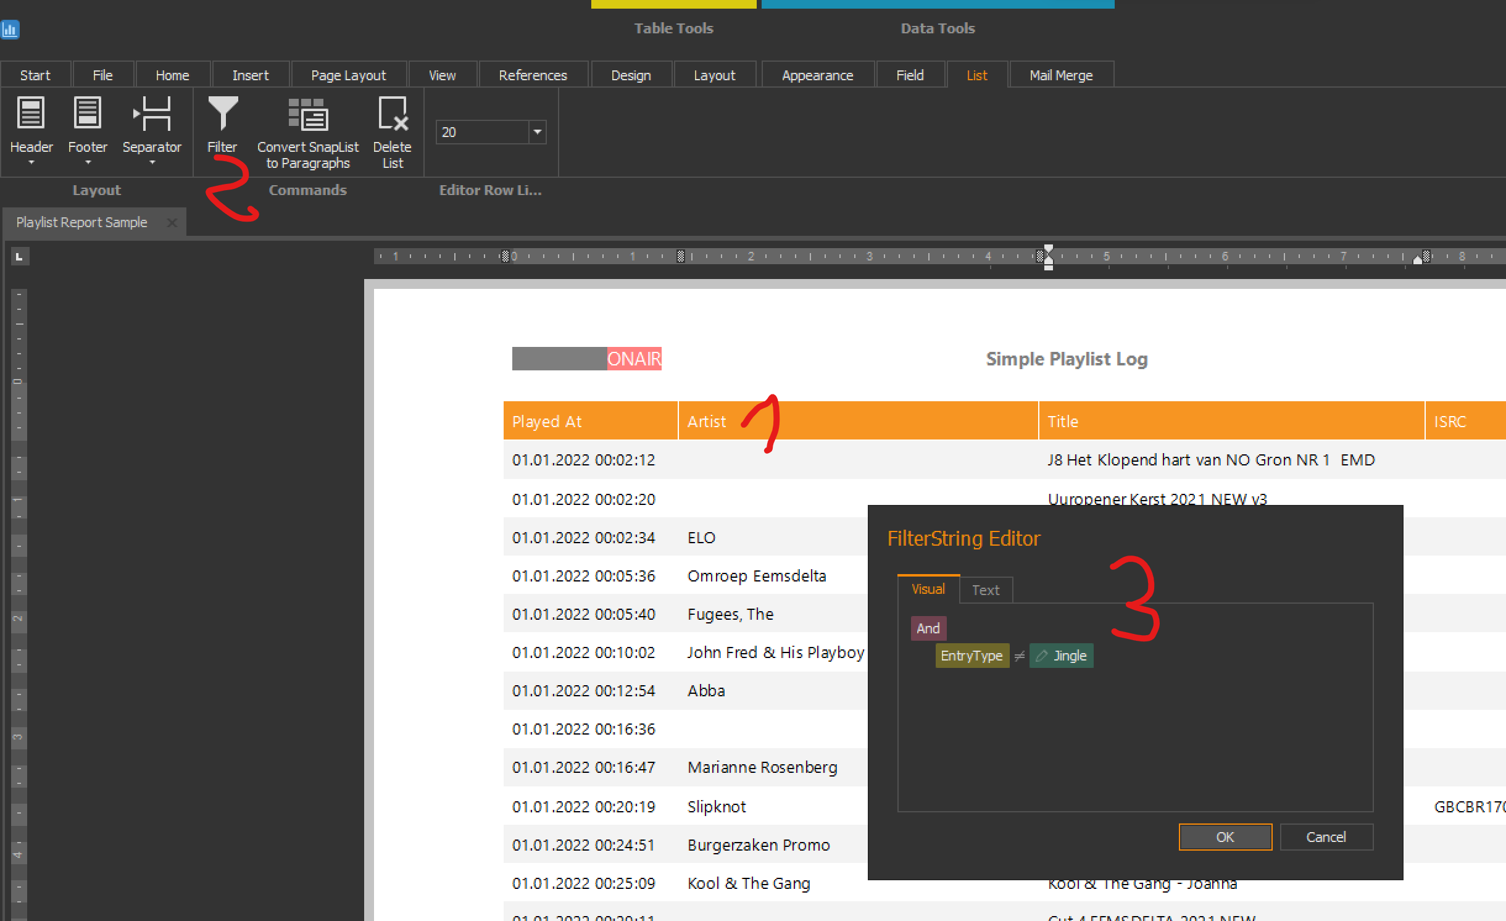Click the ruler tab-stop selector corner box
Viewport: 1506px width, 921px height.
pyautogui.click(x=19, y=257)
